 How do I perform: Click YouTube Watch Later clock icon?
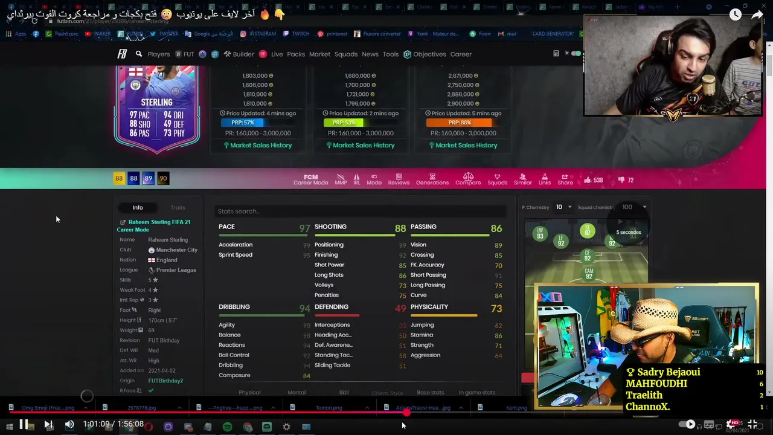click(x=735, y=14)
